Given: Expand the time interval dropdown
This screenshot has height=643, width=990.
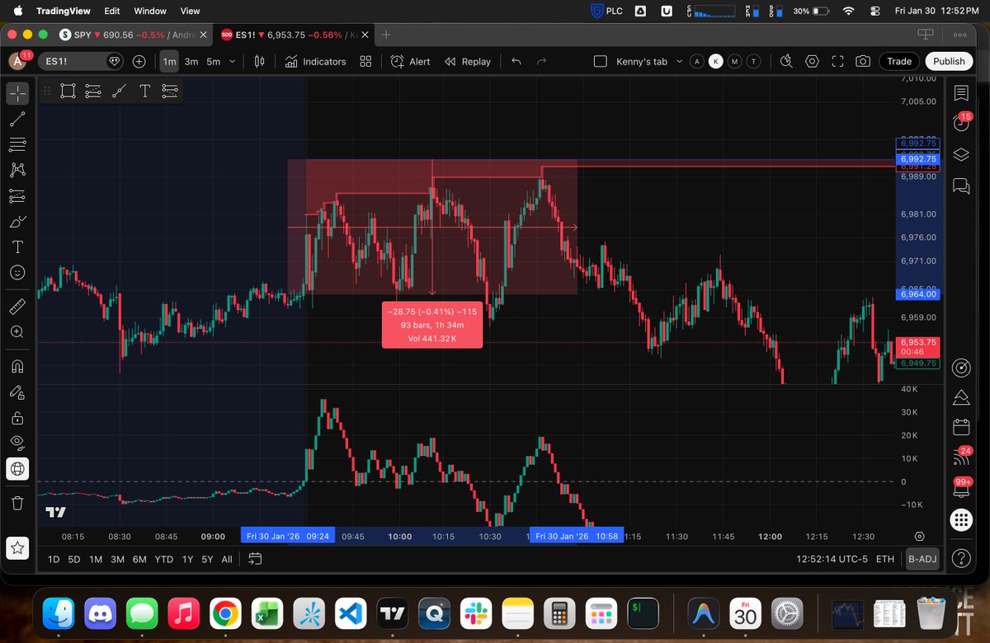Looking at the screenshot, I should point(233,61).
